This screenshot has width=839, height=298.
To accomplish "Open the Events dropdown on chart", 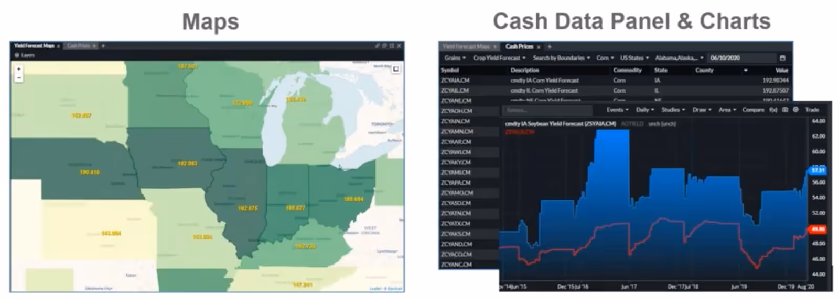I will pos(617,110).
